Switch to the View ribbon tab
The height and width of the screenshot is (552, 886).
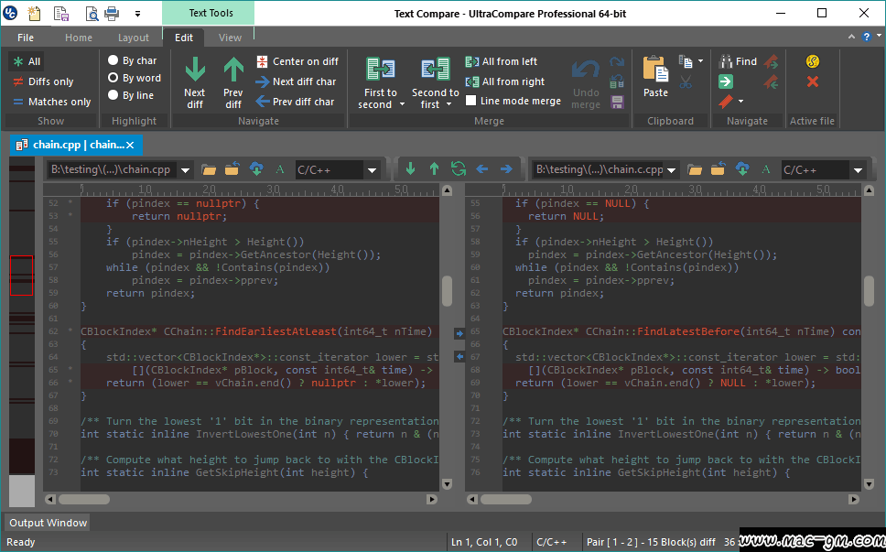click(230, 38)
